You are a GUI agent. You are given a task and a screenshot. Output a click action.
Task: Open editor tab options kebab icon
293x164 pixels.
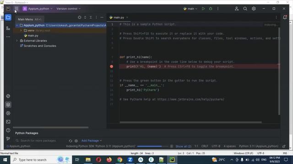[276, 17]
